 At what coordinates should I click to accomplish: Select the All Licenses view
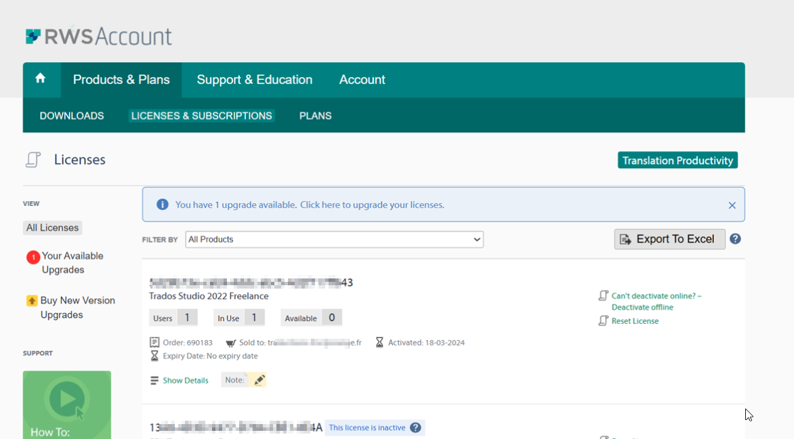point(53,228)
